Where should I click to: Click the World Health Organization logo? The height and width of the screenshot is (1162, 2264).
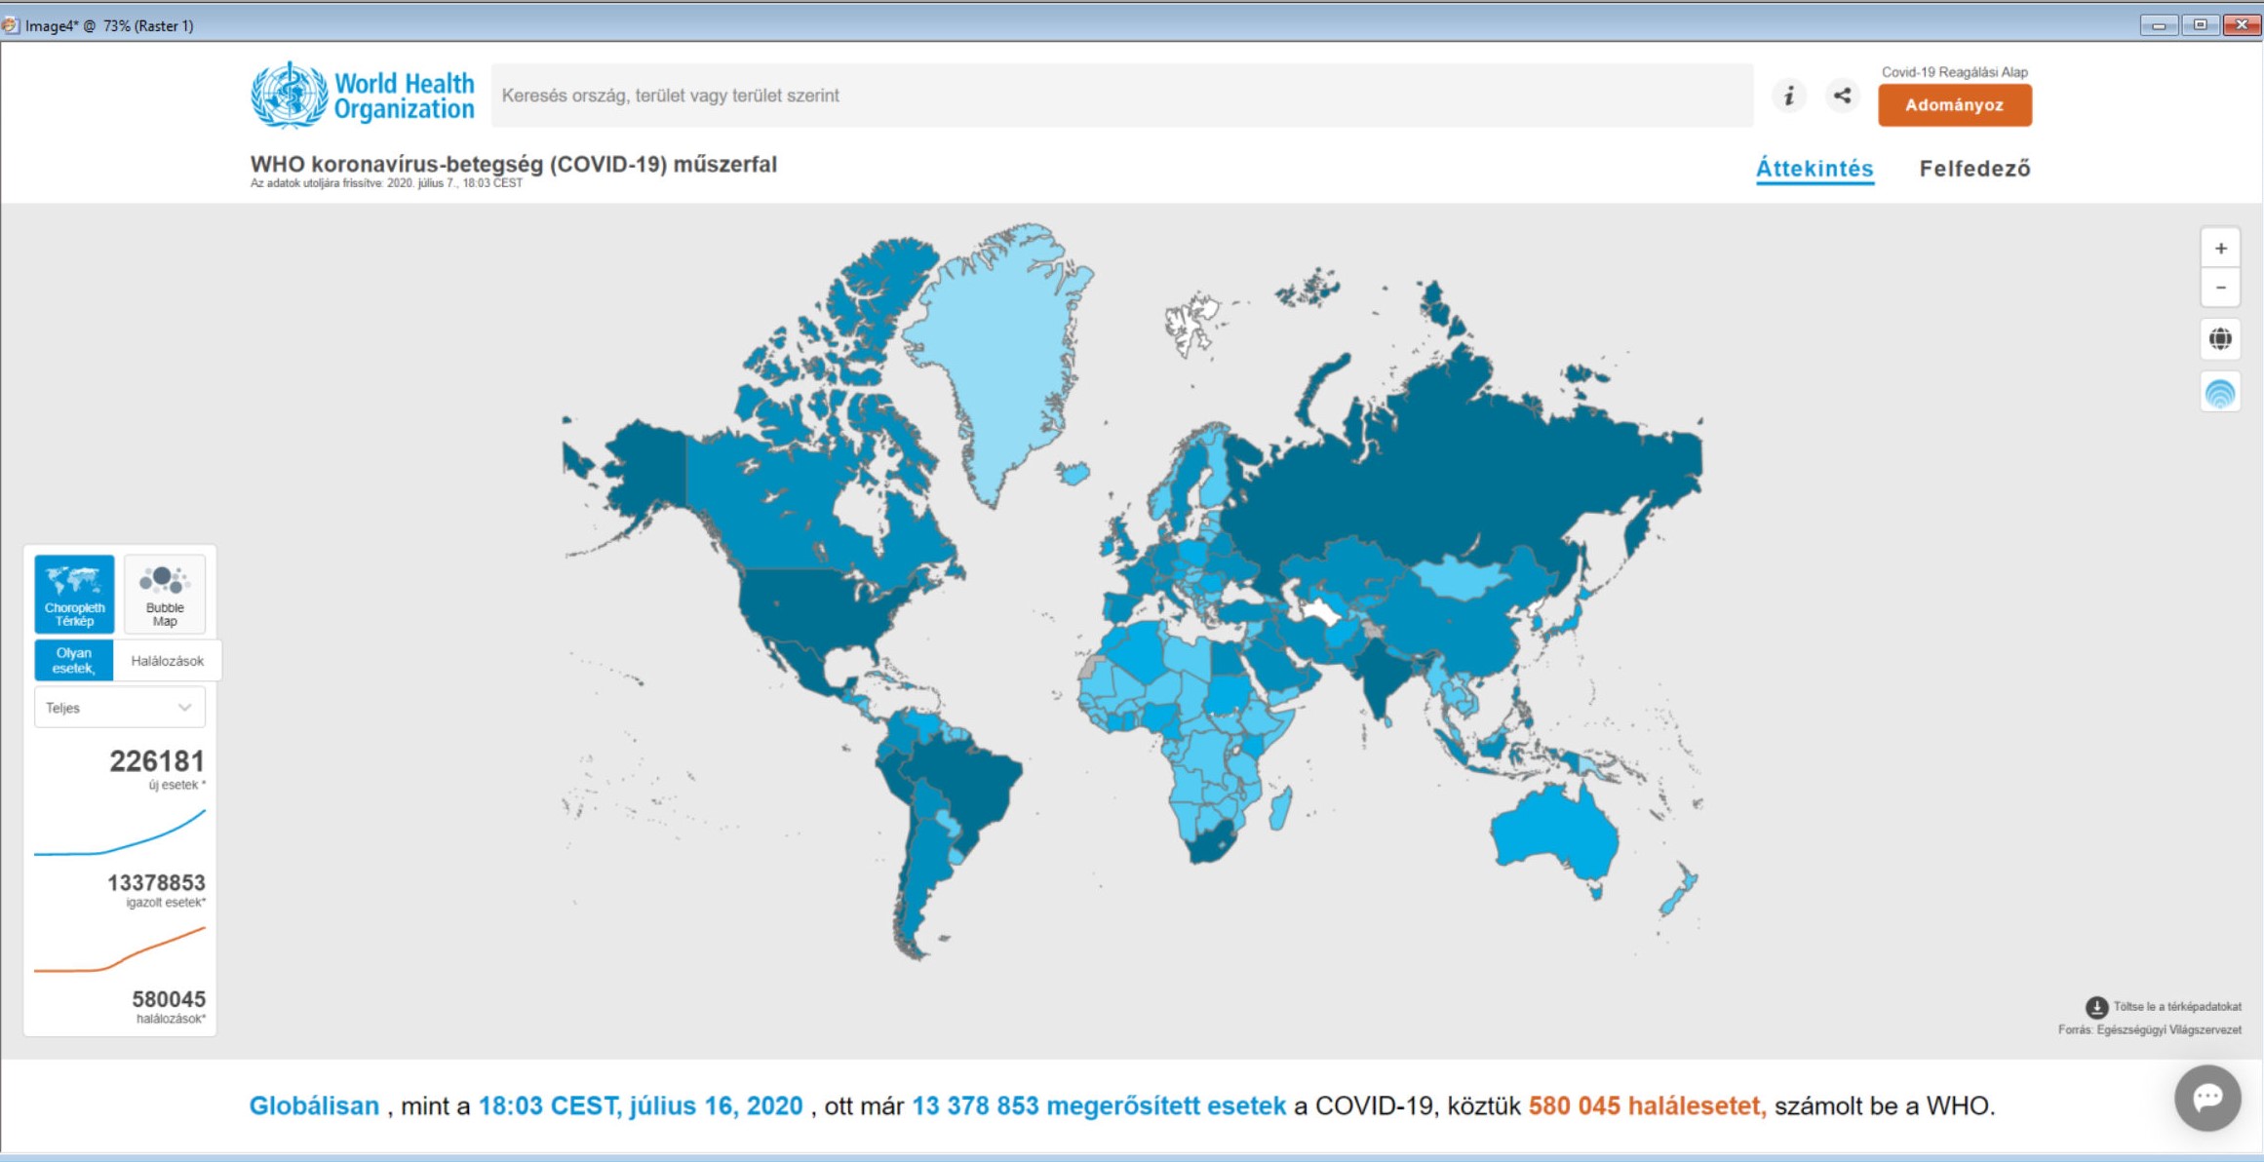point(363,96)
